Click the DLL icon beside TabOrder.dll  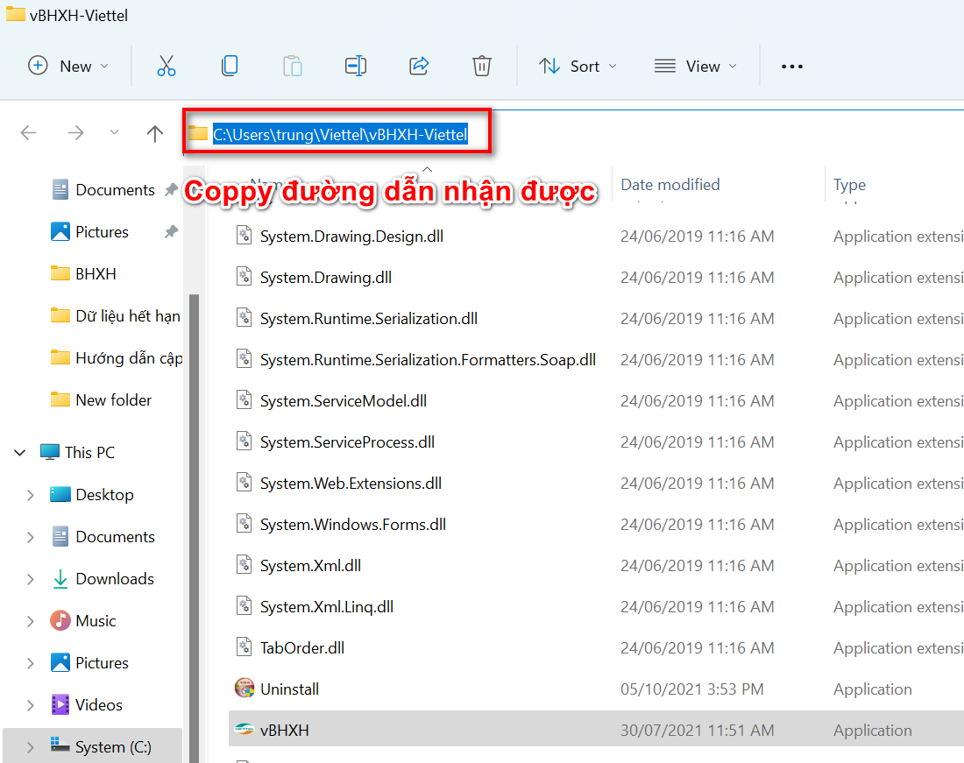pyautogui.click(x=245, y=646)
